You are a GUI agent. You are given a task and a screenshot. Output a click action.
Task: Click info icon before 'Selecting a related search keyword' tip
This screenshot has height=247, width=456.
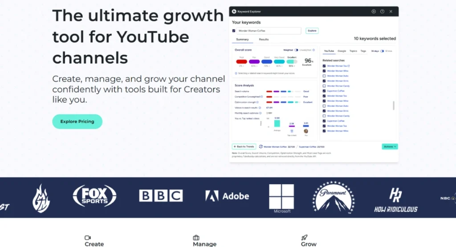pyautogui.click(x=236, y=73)
